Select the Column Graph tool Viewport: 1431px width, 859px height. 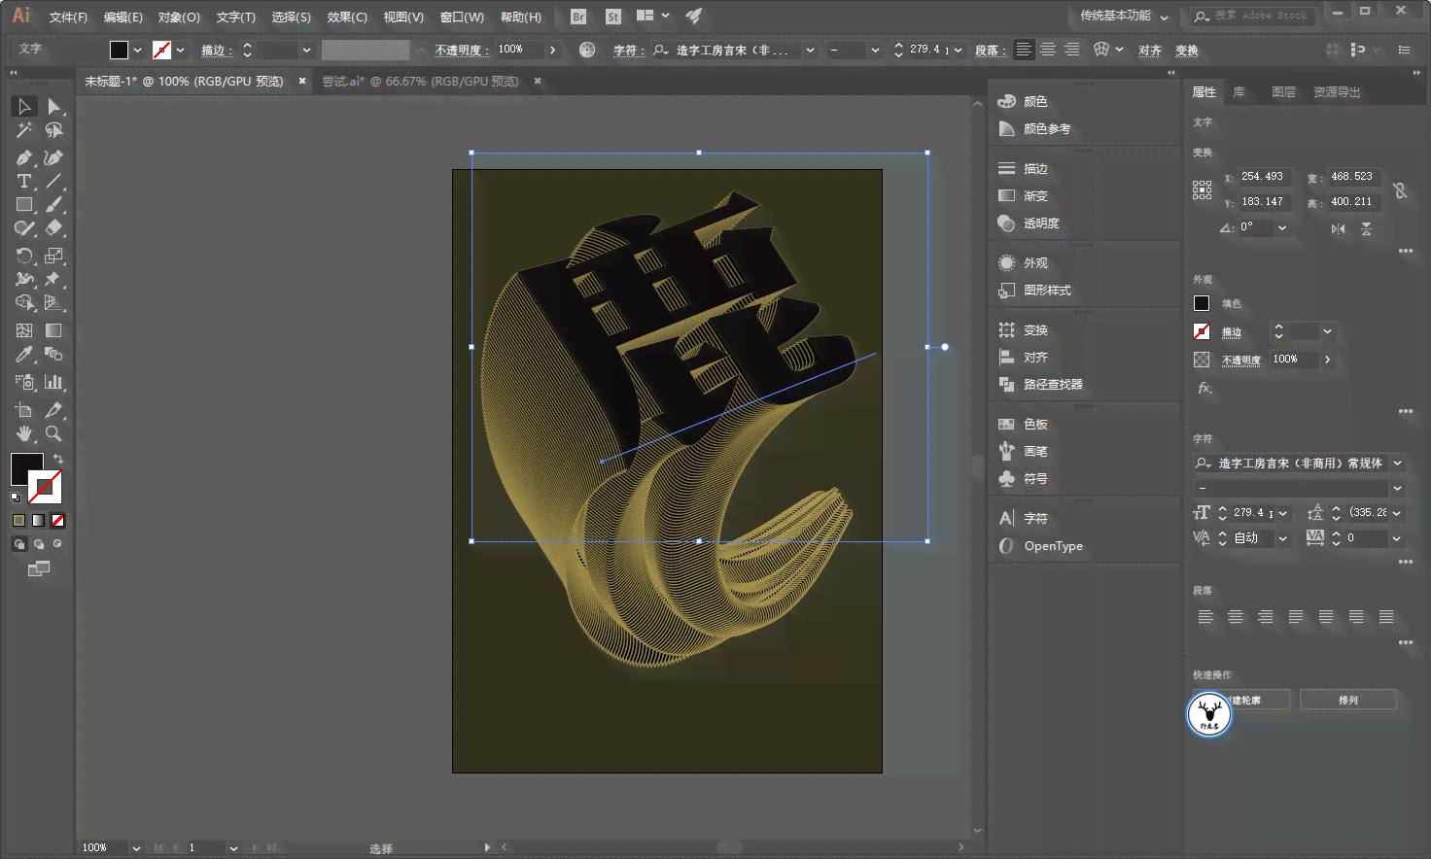[x=54, y=382]
